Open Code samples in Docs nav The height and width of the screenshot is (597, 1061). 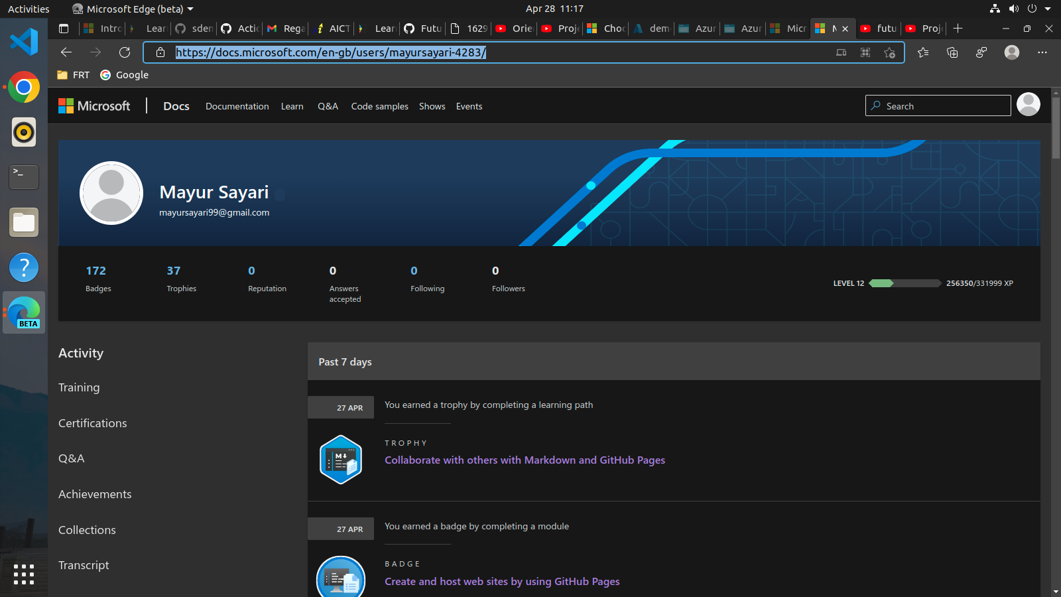pos(379,106)
